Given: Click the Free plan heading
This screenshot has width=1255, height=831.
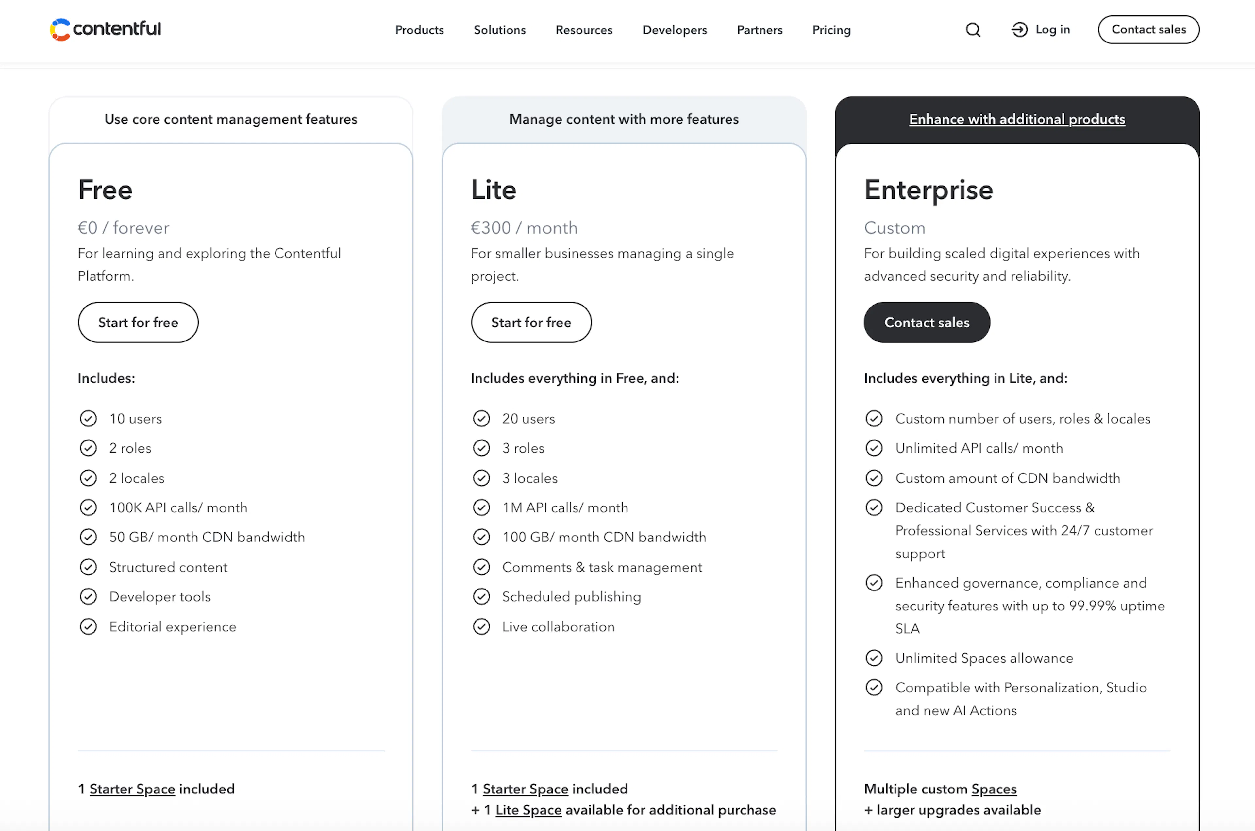Looking at the screenshot, I should [105, 190].
